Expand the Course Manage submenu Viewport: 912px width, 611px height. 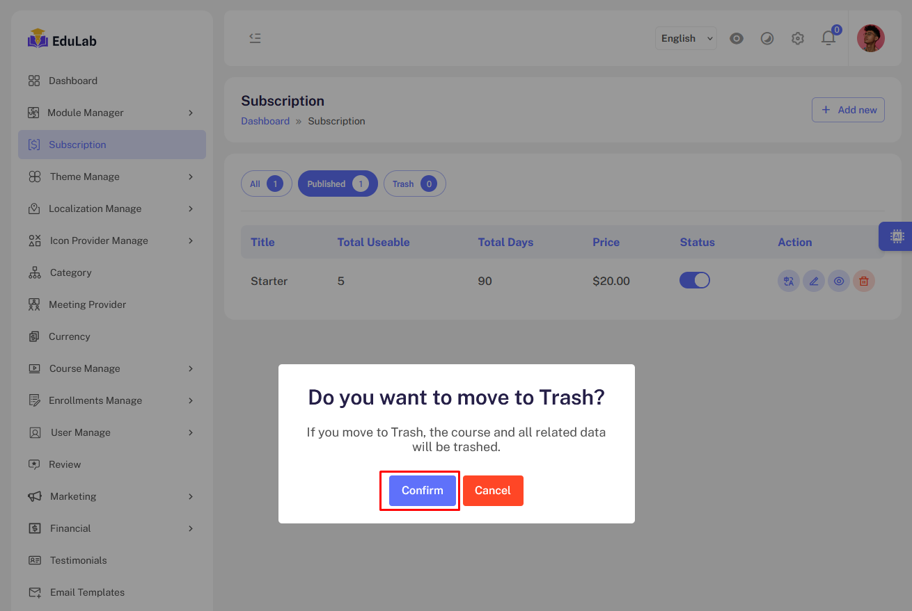[x=111, y=368]
